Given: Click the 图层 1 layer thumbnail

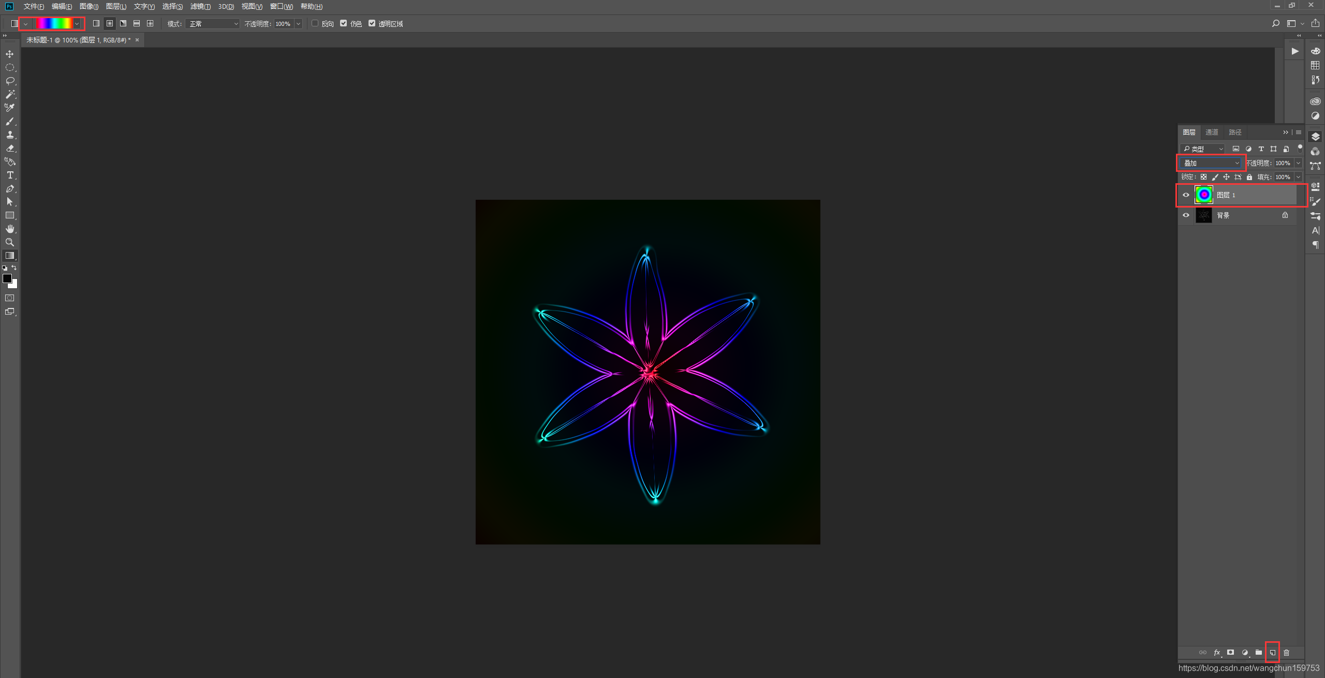Looking at the screenshot, I should 1204,195.
